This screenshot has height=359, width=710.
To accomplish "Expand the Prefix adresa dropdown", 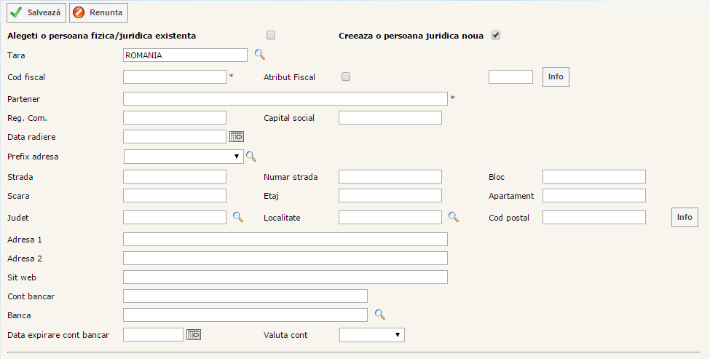I will pos(184,156).
